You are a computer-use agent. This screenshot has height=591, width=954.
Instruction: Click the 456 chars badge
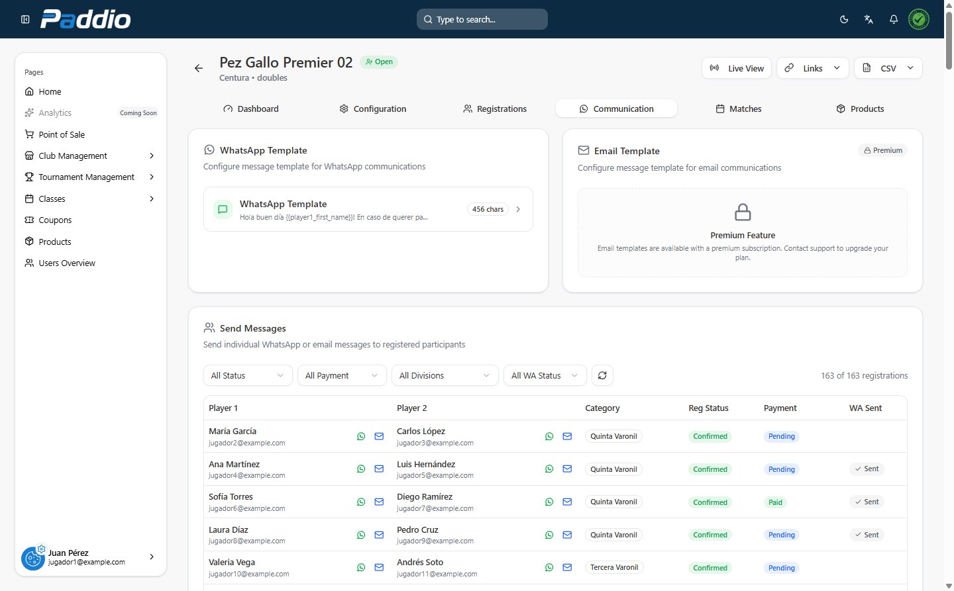tap(488, 209)
